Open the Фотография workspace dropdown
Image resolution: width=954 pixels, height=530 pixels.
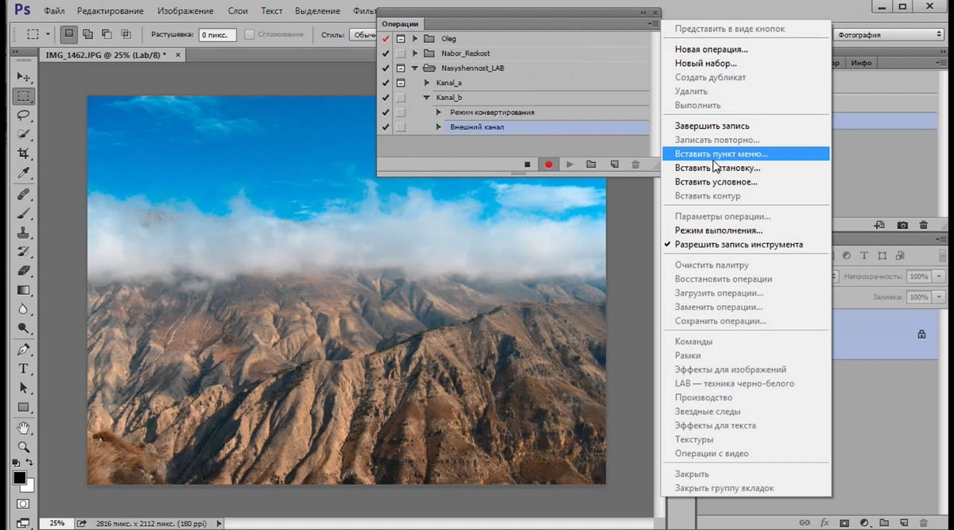[889, 35]
